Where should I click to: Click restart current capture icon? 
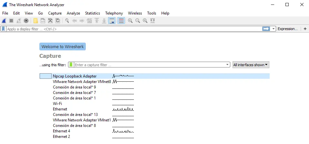(18, 21)
